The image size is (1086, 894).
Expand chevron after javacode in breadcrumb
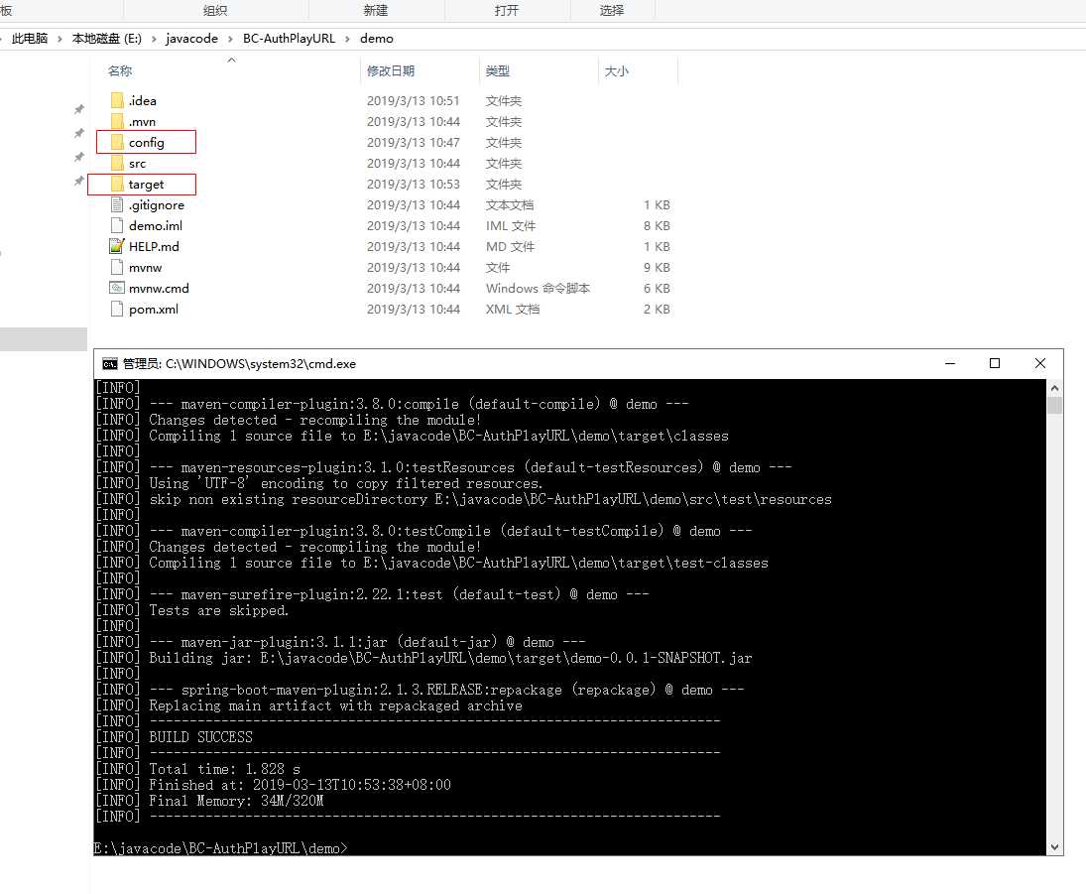pos(231,39)
